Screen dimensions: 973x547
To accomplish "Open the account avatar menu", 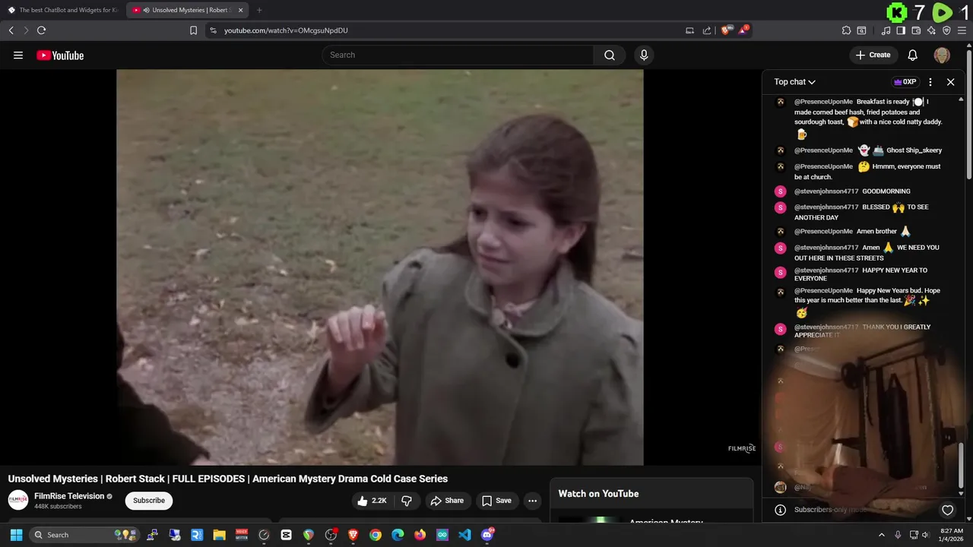I will point(942,55).
